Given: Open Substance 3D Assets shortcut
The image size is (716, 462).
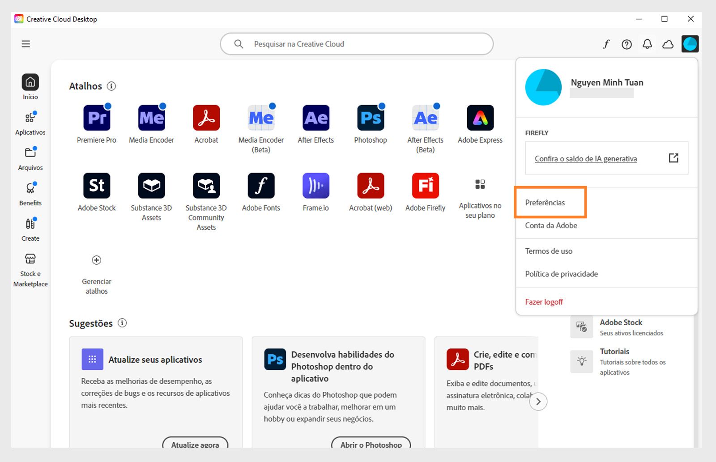Looking at the screenshot, I should tap(151, 186).
